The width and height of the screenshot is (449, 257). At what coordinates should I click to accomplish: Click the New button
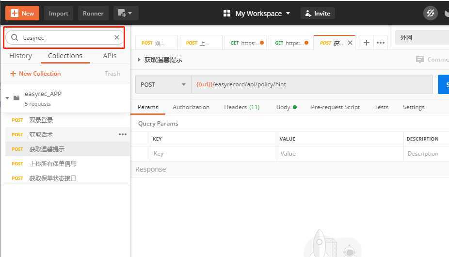(x=22, y=13)
